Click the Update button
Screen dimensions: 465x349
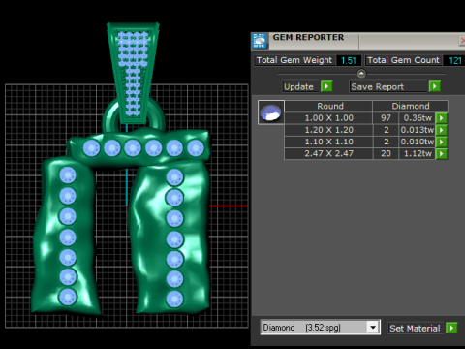point(300,86)
